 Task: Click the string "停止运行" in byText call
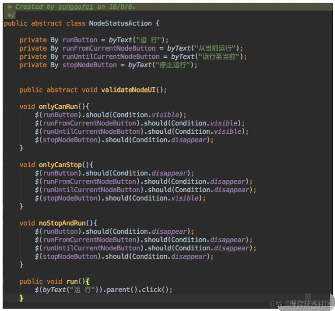(x=173, y=65)
